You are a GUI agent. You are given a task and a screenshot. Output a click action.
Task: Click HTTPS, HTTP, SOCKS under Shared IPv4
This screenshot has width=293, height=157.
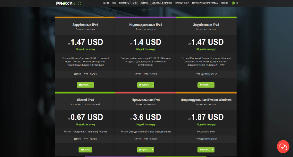(85, 139)
